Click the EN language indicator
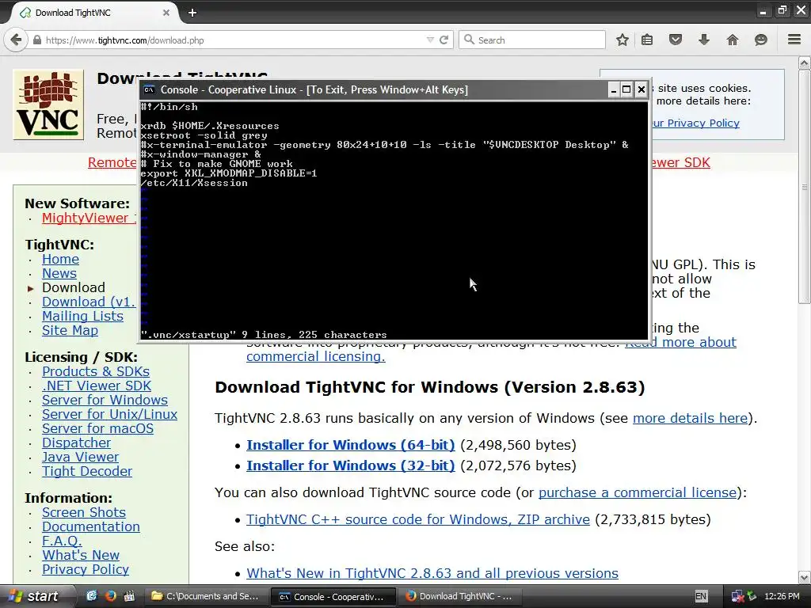Image resolution: width=811 pixels, height=608 pixels. coord(701,596)
